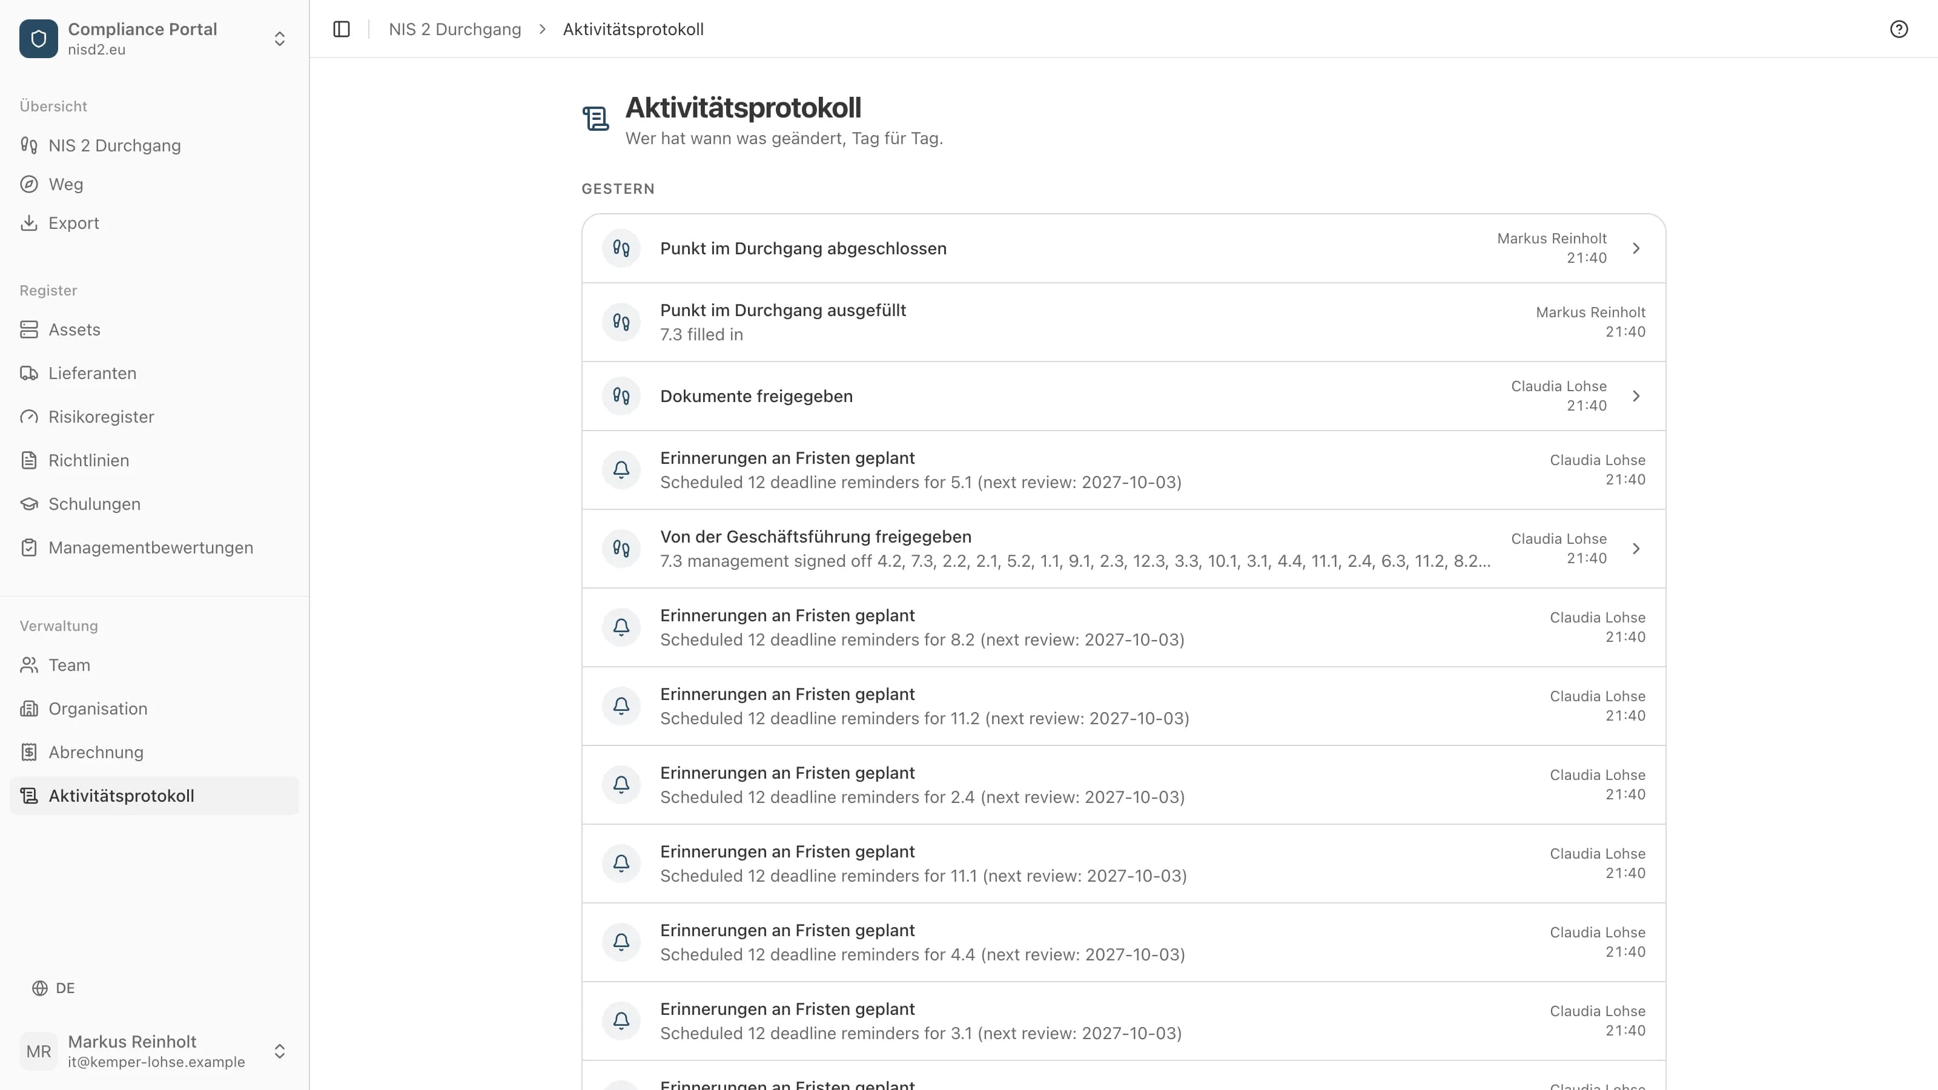Click the bell icon for 5.1 reminders entry
1938x1090 pixels.
[x=621, y=469]
